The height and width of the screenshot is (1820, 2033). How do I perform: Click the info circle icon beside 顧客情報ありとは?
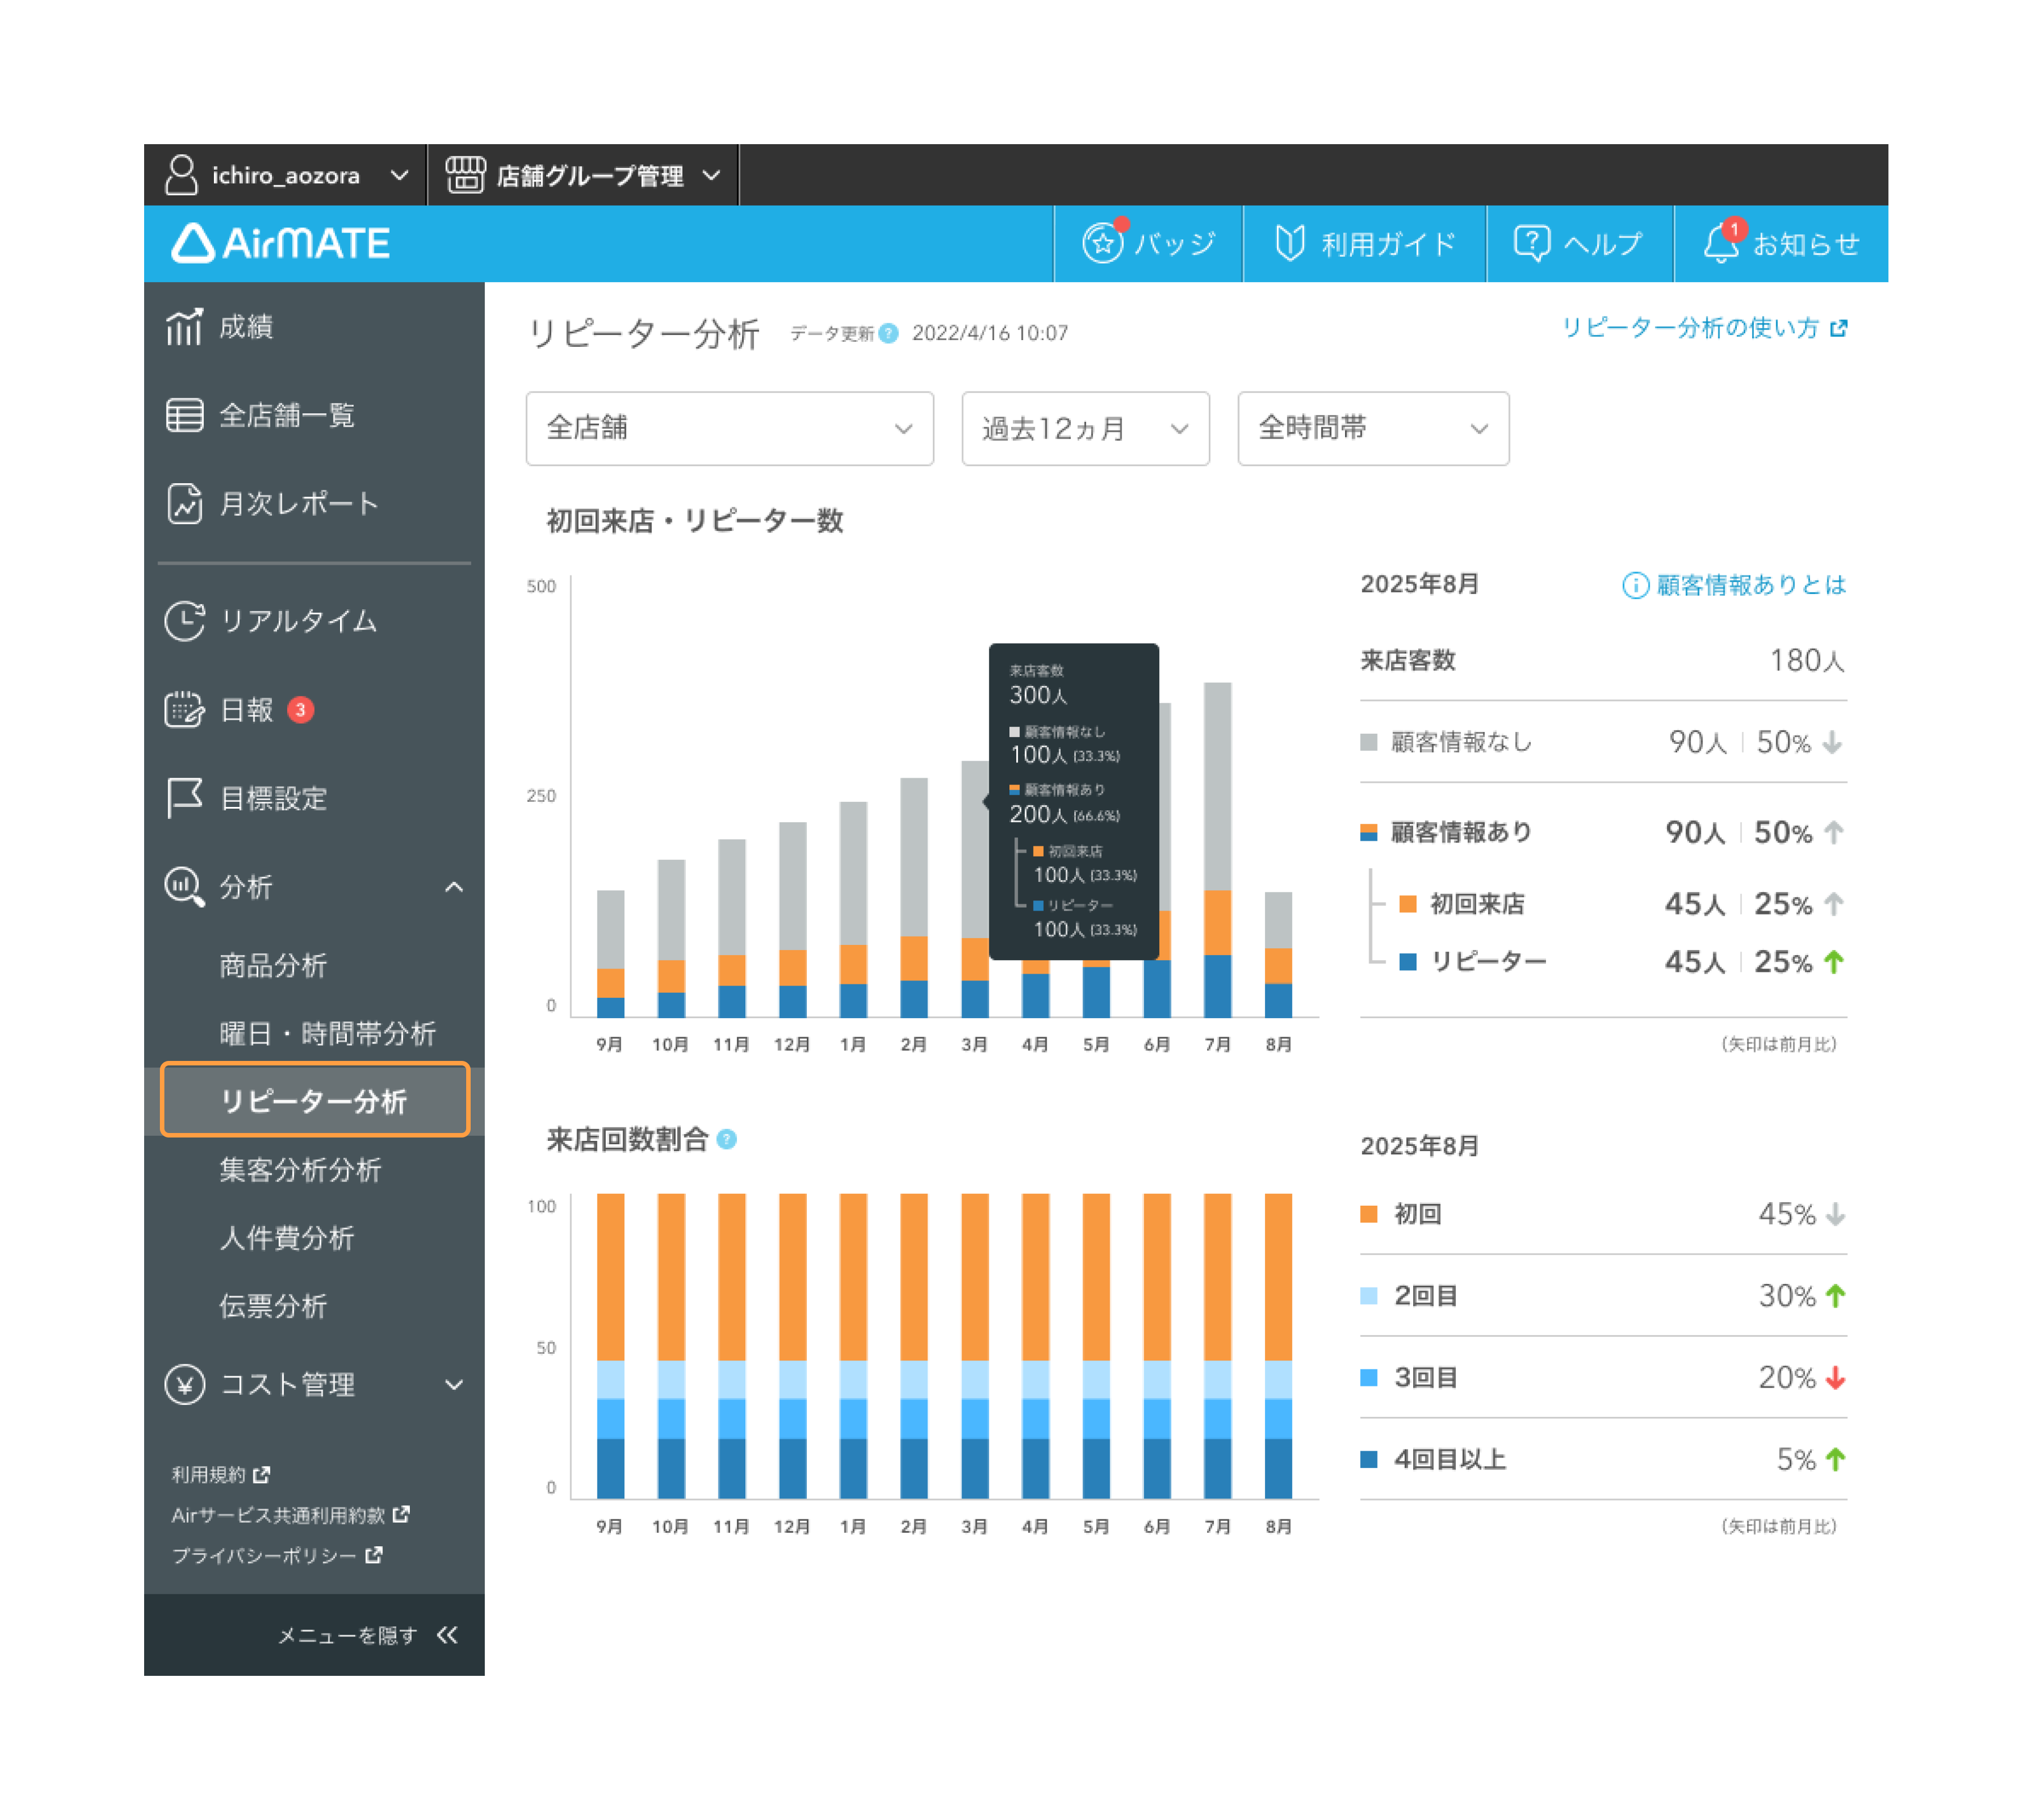tap(1635, 586)
